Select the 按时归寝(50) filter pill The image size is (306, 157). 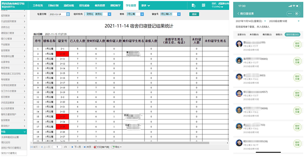pos(293,34)
